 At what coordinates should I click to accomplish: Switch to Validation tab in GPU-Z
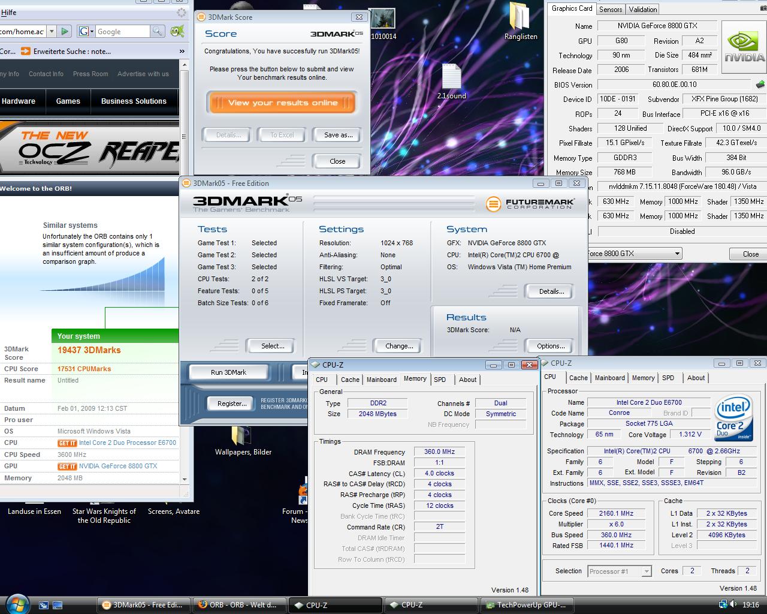(643, 10)
